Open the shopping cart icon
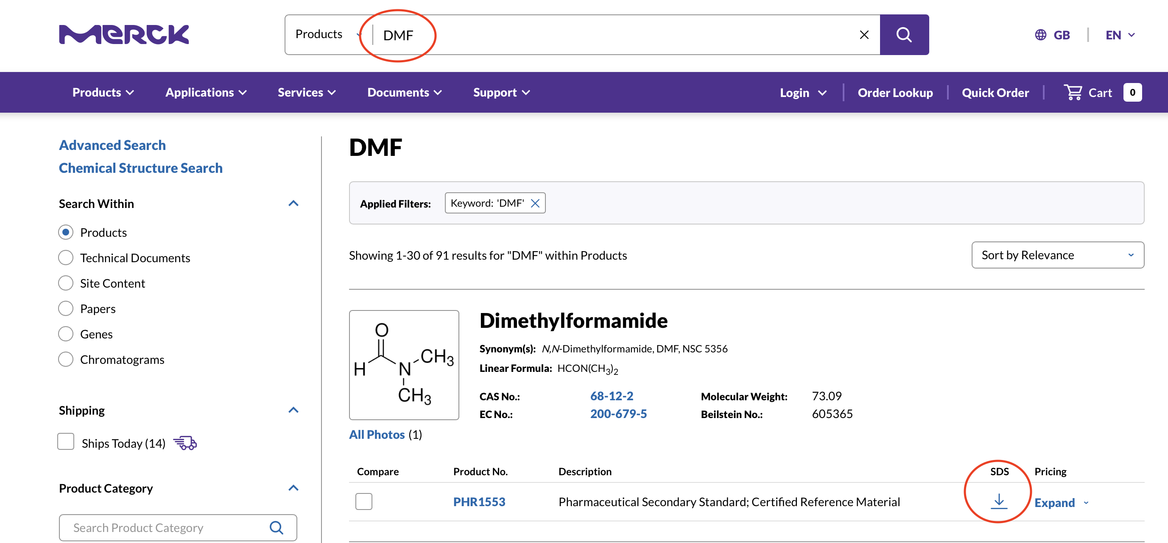 click(x=1073, y=92)
